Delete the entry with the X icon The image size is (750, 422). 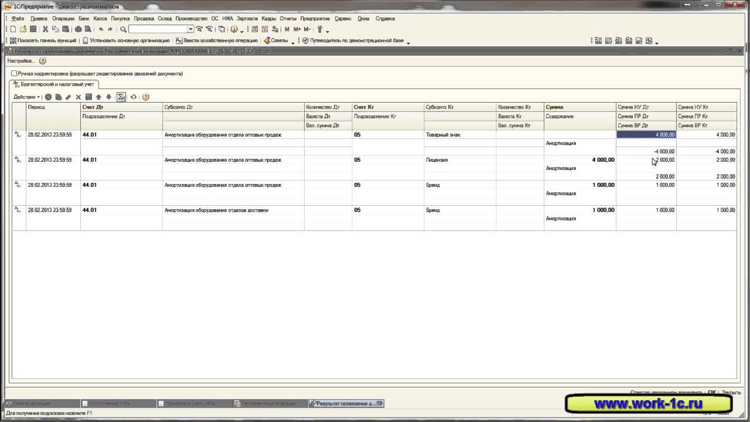click(78, 97)
